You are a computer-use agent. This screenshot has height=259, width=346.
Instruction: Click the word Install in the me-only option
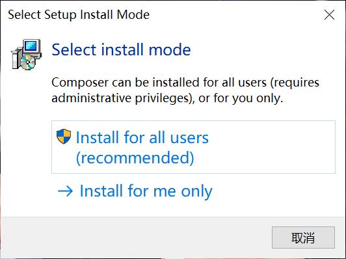pyautogui.click(x=101, y=191)
